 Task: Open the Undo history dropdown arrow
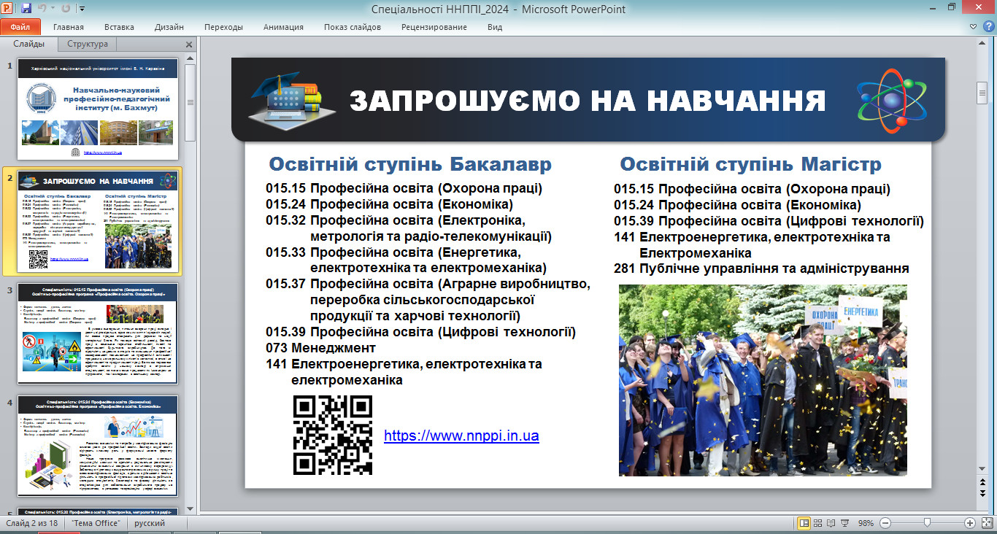pyautogui.click(x=53, y=9)
